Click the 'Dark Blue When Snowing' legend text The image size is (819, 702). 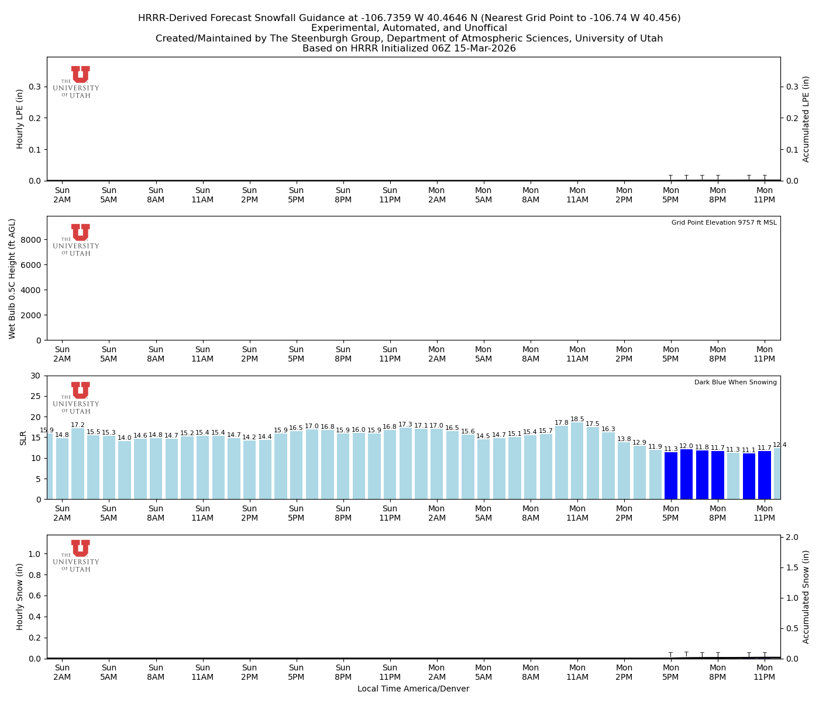point(735,383)
